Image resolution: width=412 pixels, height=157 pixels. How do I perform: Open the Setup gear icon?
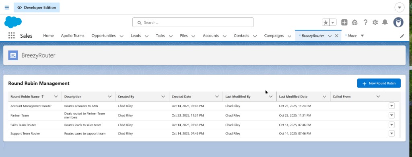375,22
